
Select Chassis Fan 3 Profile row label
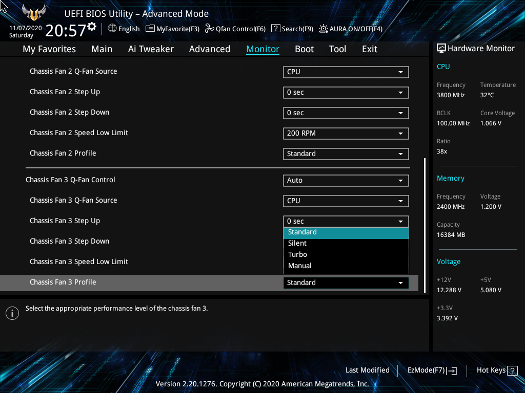(x=63, y=282)
